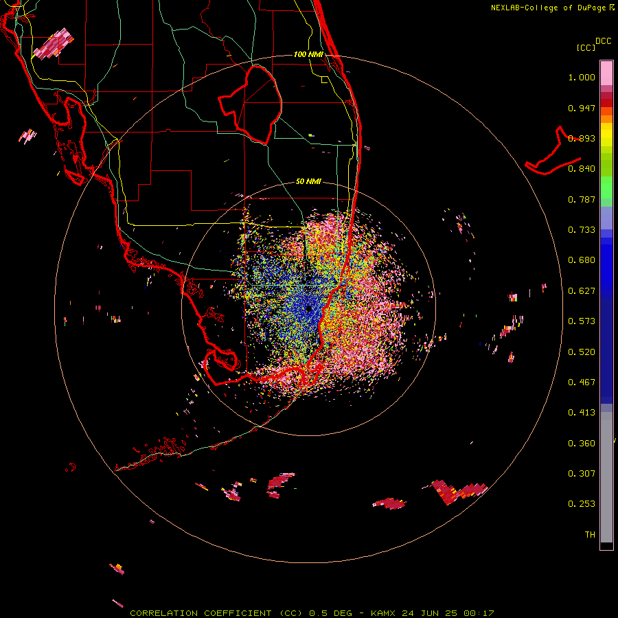Viewport: 618px width, 618px height.
Task: Select the 0.360 scale value
Action: (582, 444)
